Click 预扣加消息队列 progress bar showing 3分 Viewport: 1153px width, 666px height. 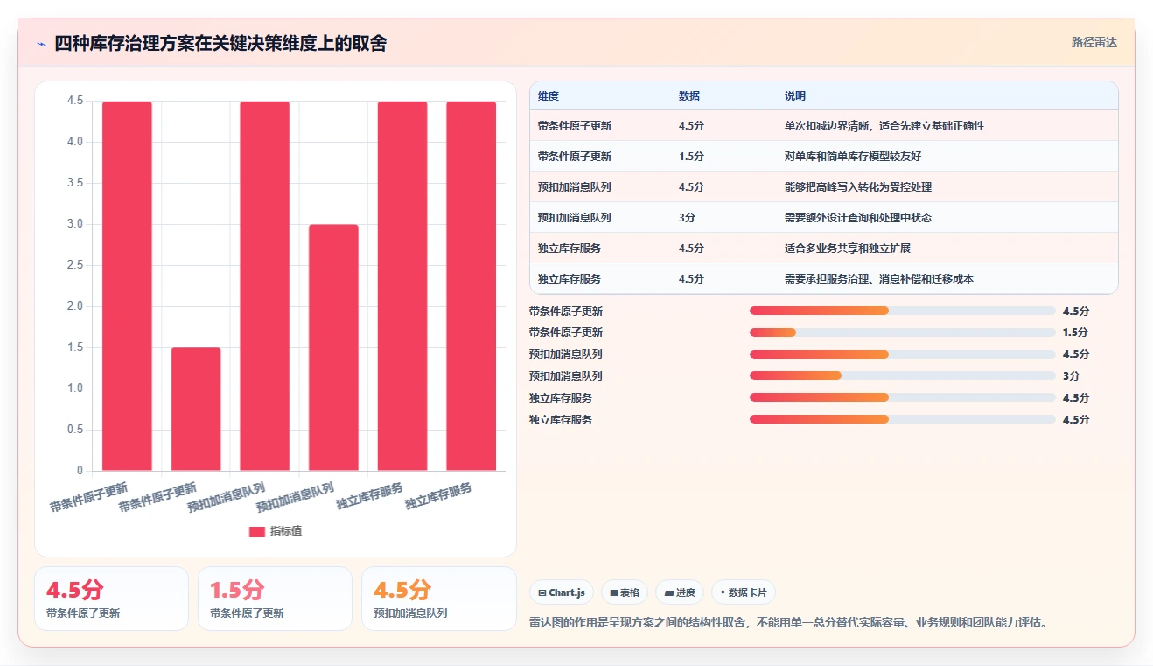902,376
